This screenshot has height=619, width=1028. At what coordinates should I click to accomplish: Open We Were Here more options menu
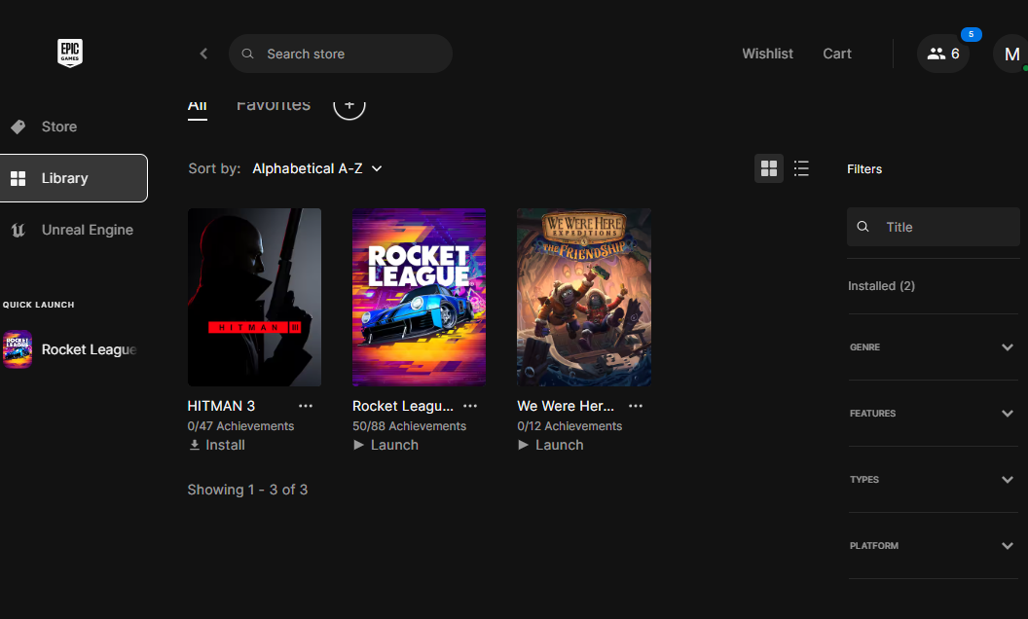[x=636, y=406]
